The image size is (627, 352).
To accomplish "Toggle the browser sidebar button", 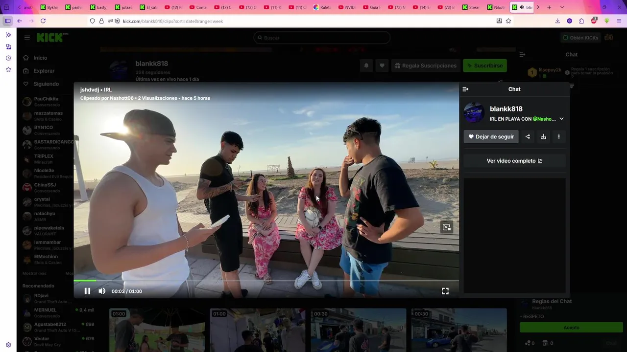I will click(x=8, y=21).
